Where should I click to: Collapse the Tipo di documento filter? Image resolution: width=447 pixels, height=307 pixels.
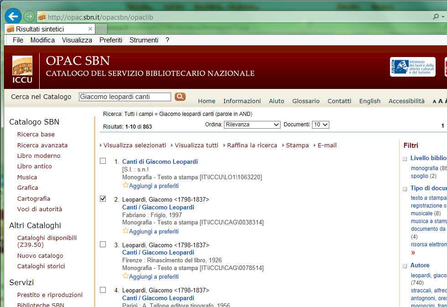[405, 189]
